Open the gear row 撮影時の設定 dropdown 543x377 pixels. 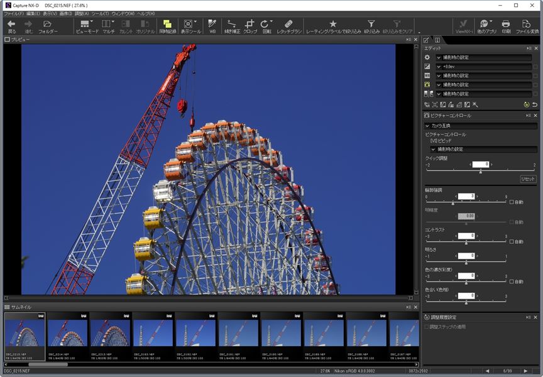[484, 57]
